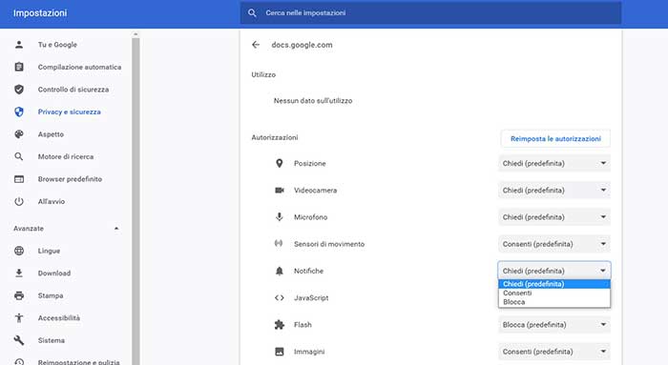Click the Motore di ricerca magnifier icon

tap(19, 156)
